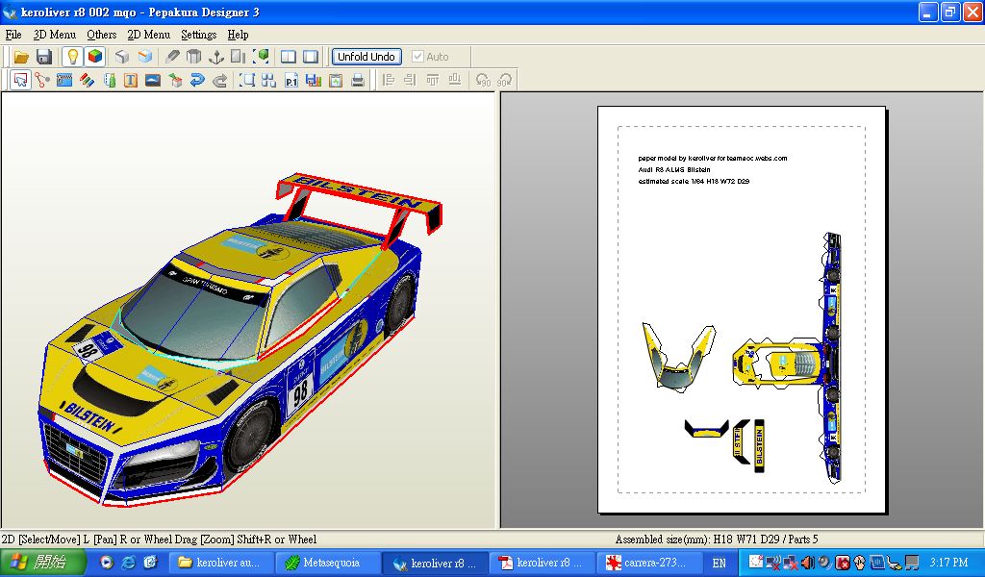Click the cube with green arrow icon
Viewport: 985px width, 577px height.
[175, 81]
